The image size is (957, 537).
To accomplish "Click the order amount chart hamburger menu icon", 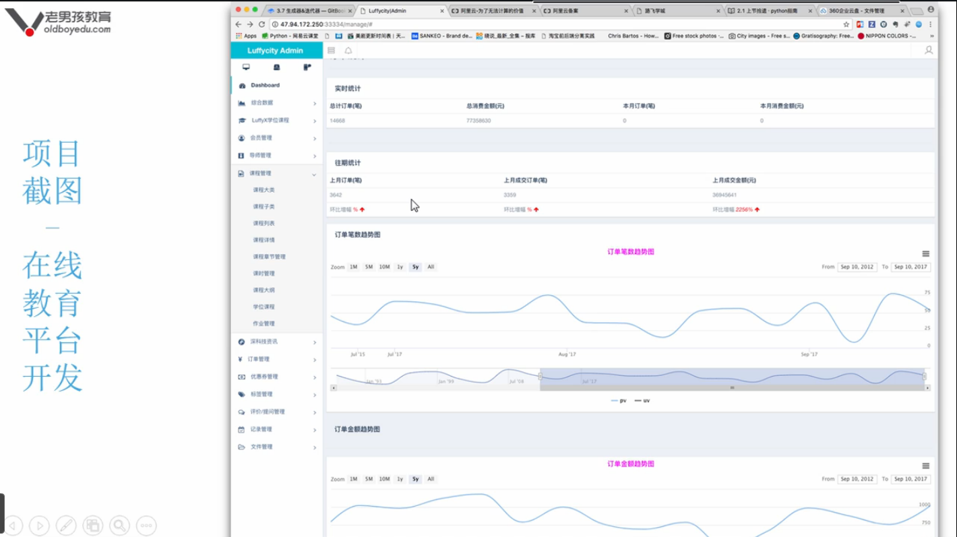I will (x=926, y=466).
